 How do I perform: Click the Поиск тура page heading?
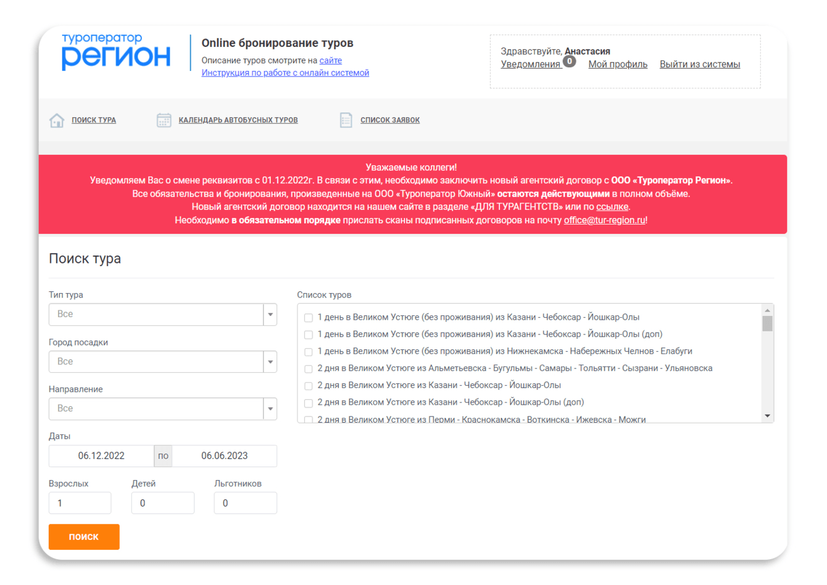click(85, 259)
